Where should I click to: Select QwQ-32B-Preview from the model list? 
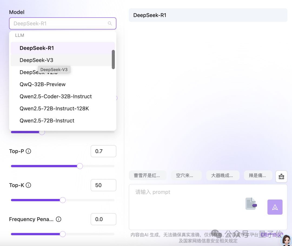point(42,84)
